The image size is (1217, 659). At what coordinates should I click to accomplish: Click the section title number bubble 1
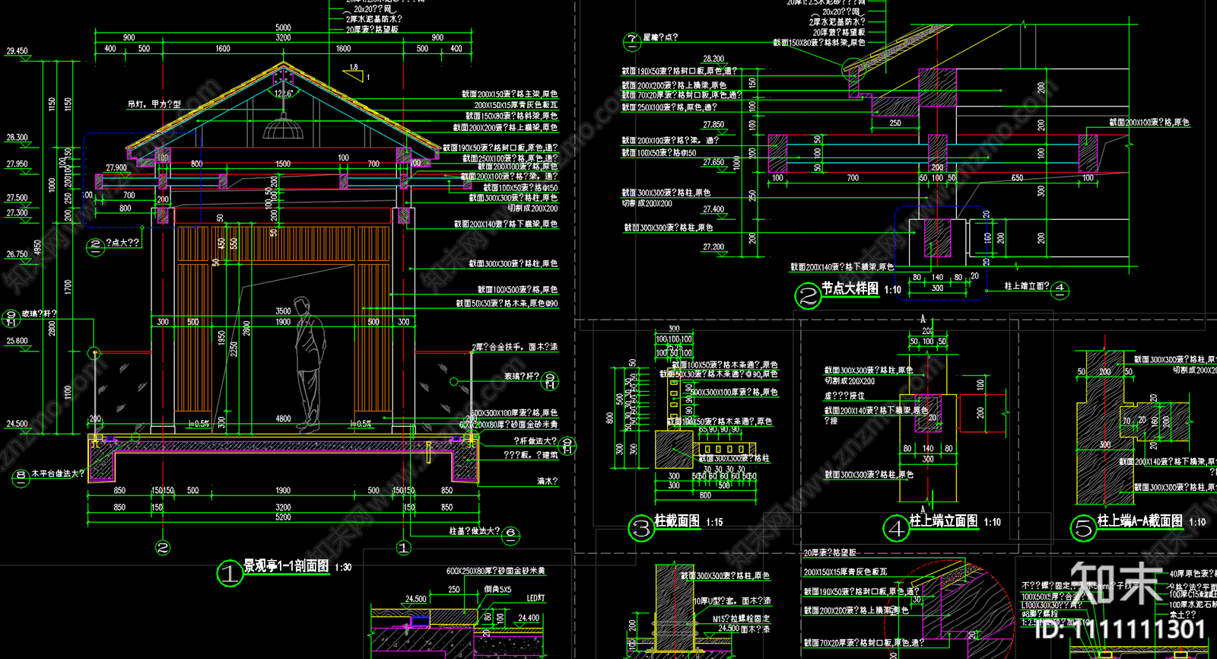click(x=229, y=573)
